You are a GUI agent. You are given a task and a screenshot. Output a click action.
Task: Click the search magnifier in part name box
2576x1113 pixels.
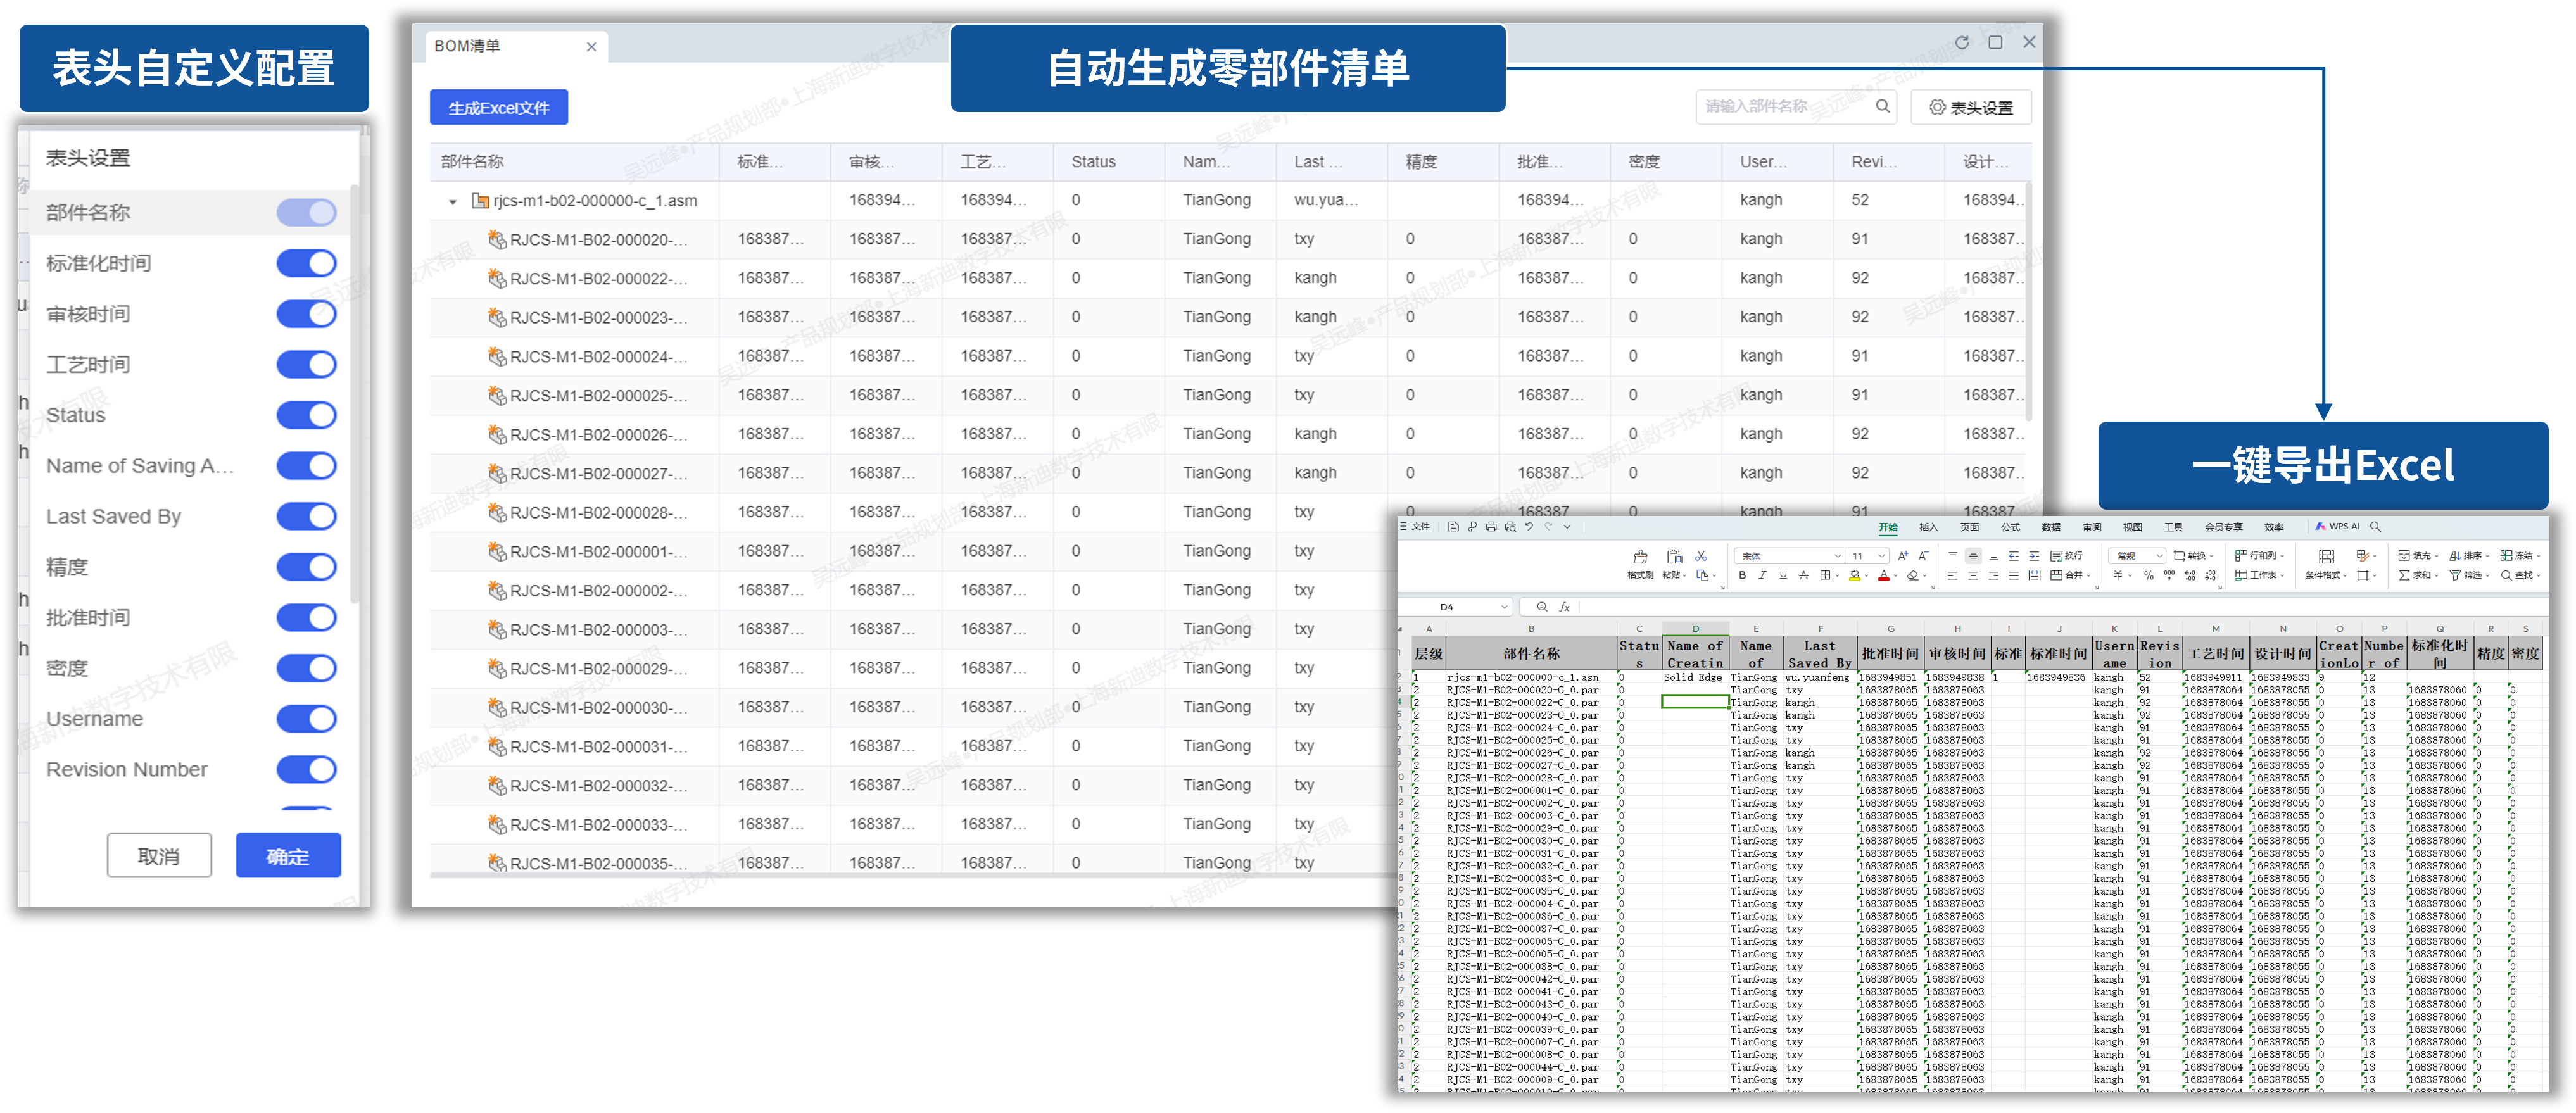pos(1883,106)
